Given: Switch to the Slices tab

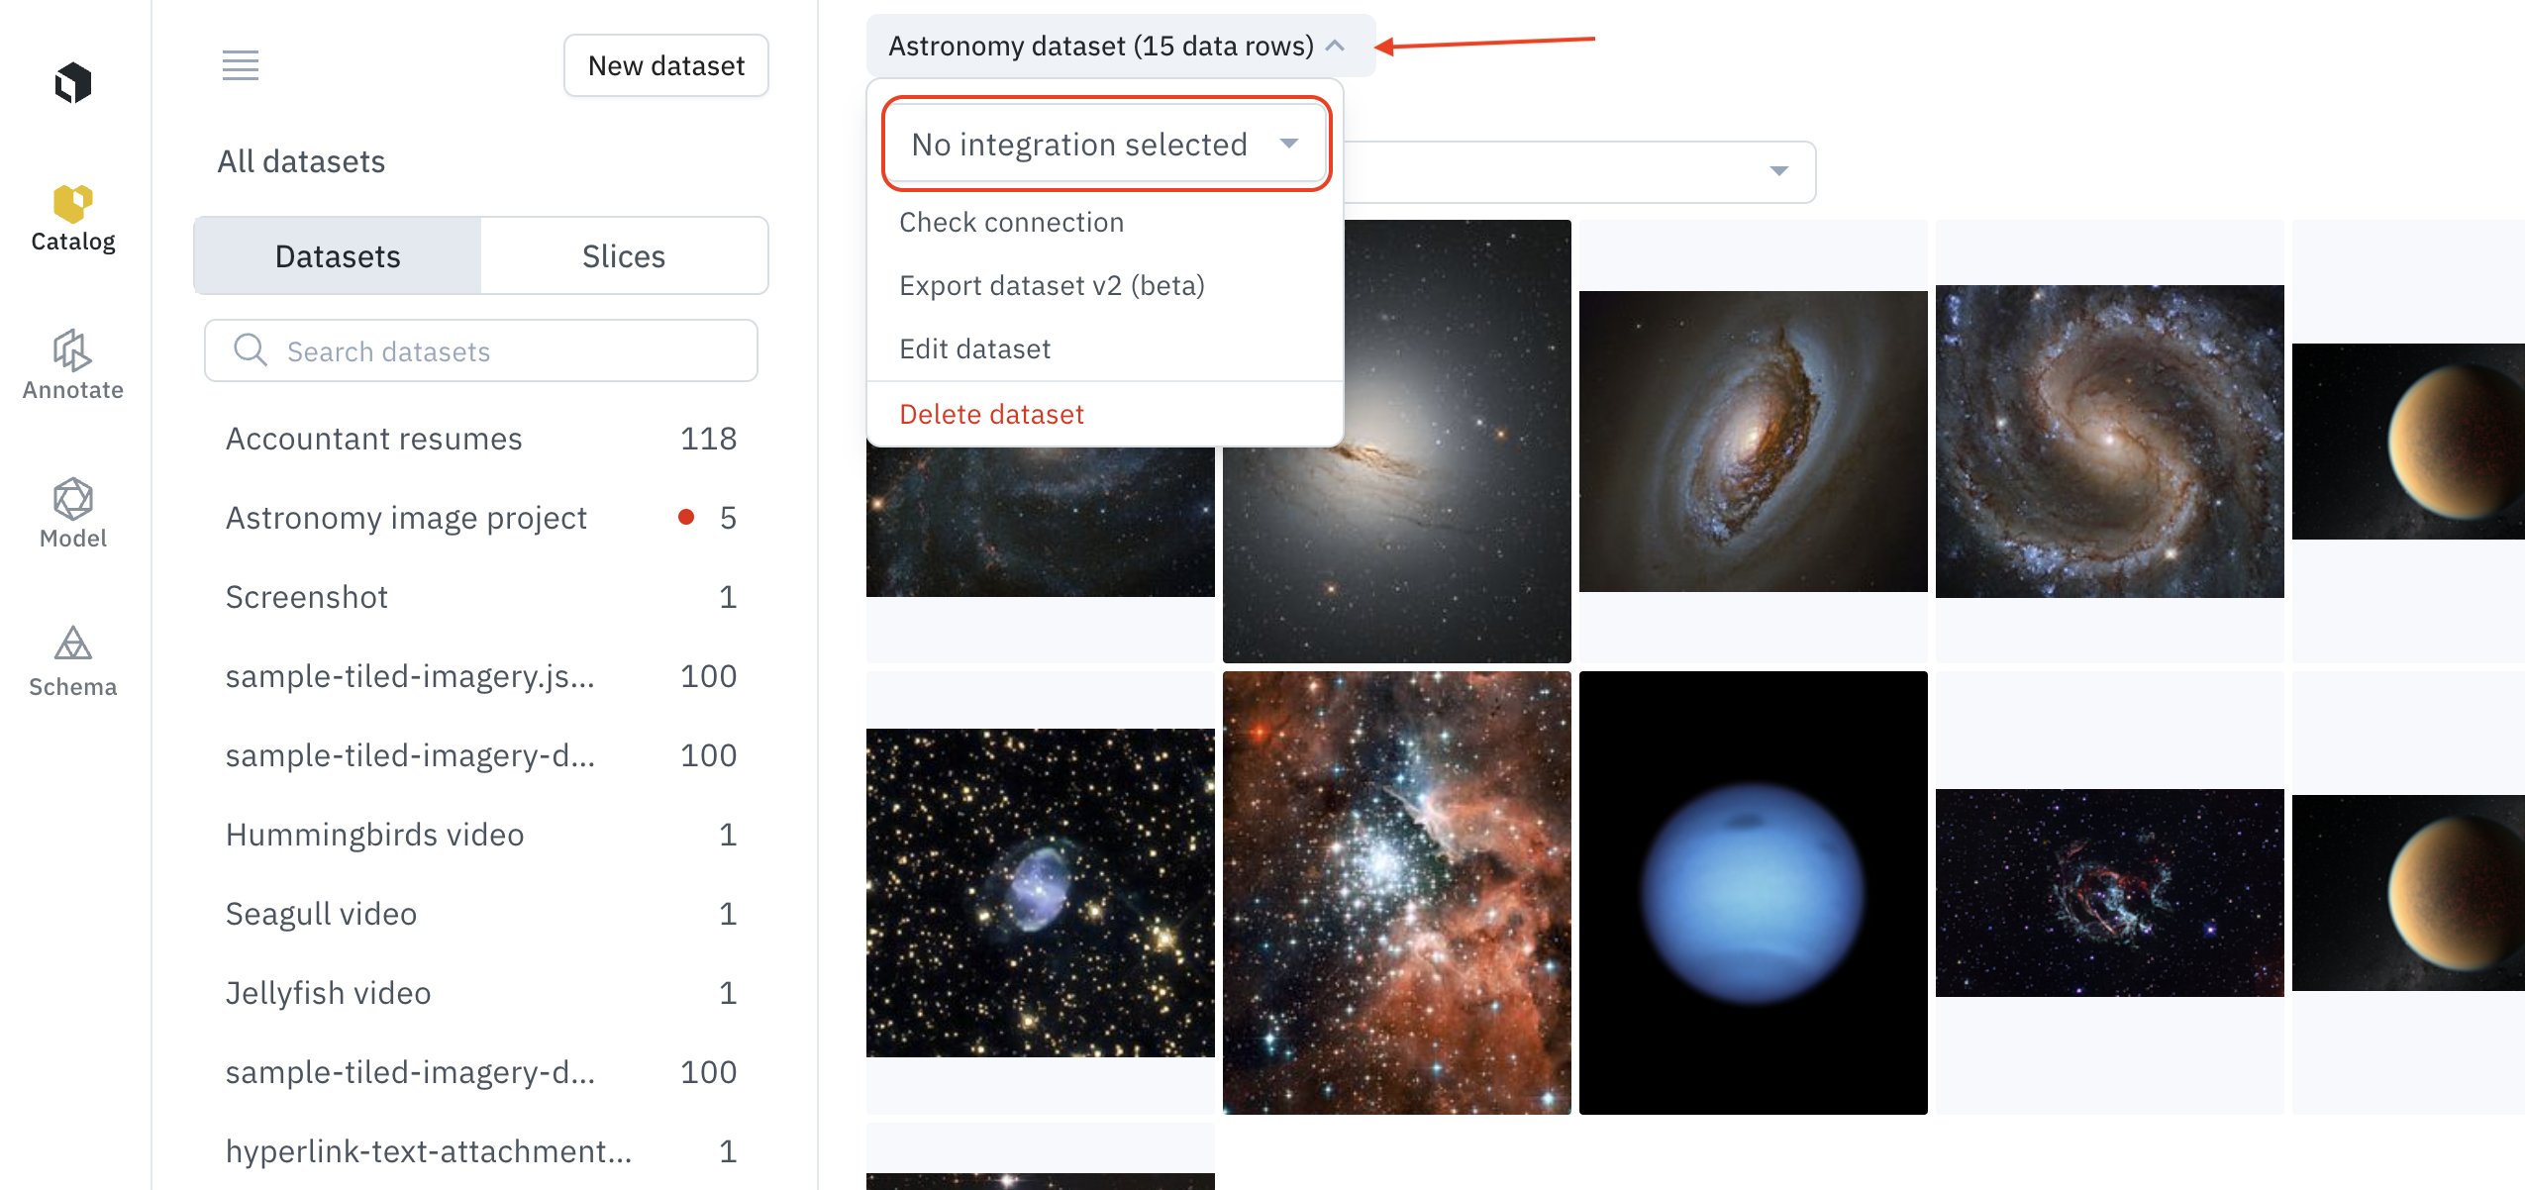Looking at the screenshot, I should coord(624,256).
